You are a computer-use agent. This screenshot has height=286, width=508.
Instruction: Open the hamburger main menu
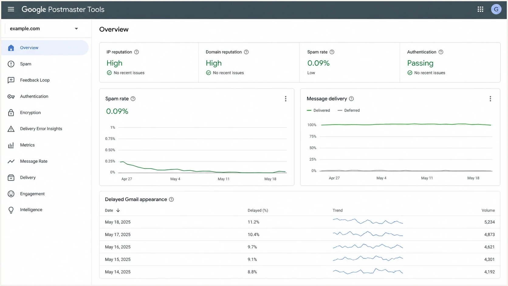click(11, 9)
